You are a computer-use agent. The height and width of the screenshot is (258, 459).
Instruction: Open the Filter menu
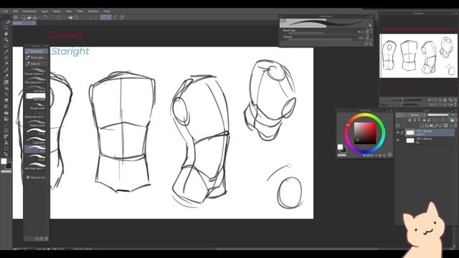tap(80, 11)
